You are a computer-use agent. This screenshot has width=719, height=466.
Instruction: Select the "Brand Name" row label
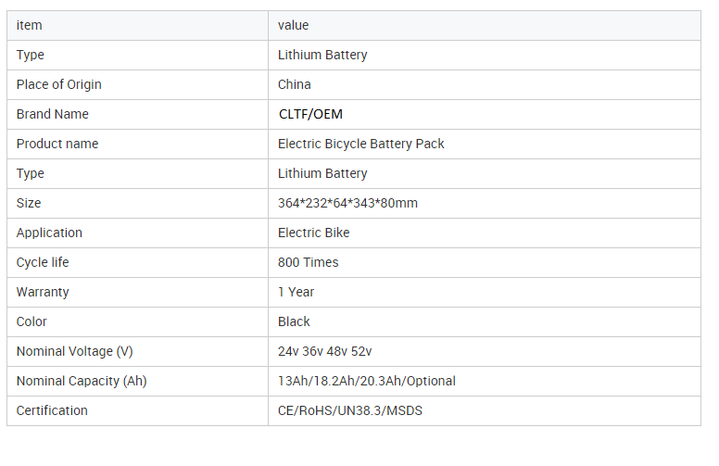53,114
